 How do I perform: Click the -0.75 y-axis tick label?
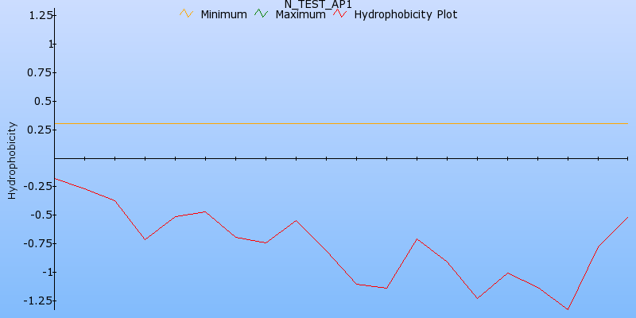tap(38, 243)
